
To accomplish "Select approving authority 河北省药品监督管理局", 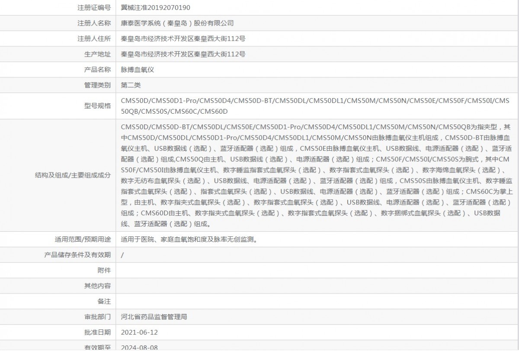I will pyautogui.click(x=154, y=317).
